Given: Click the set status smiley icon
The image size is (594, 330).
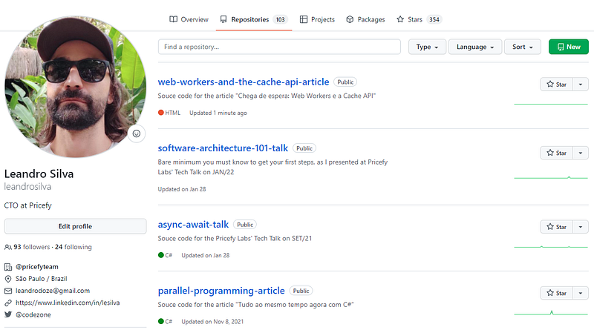Looking at the screenshot, I should tap(136, 133).
